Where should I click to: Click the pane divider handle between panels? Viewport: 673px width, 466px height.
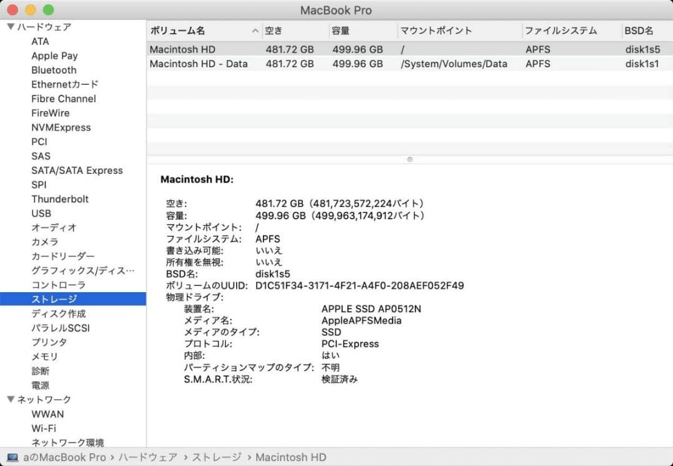tap(409, 159)
